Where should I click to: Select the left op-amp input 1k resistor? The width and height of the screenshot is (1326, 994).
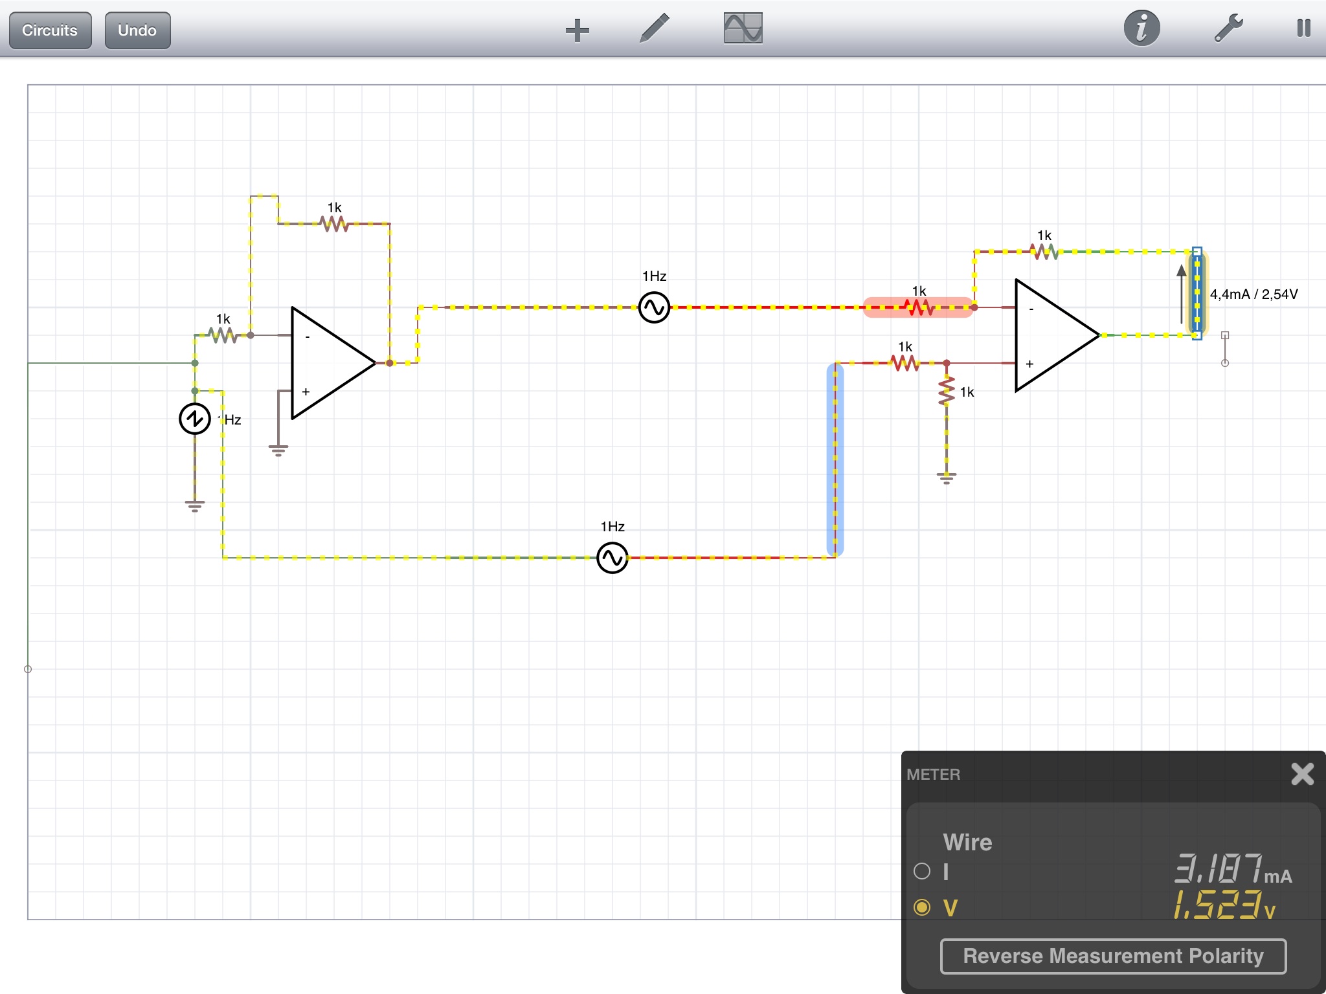coord(222,335)
